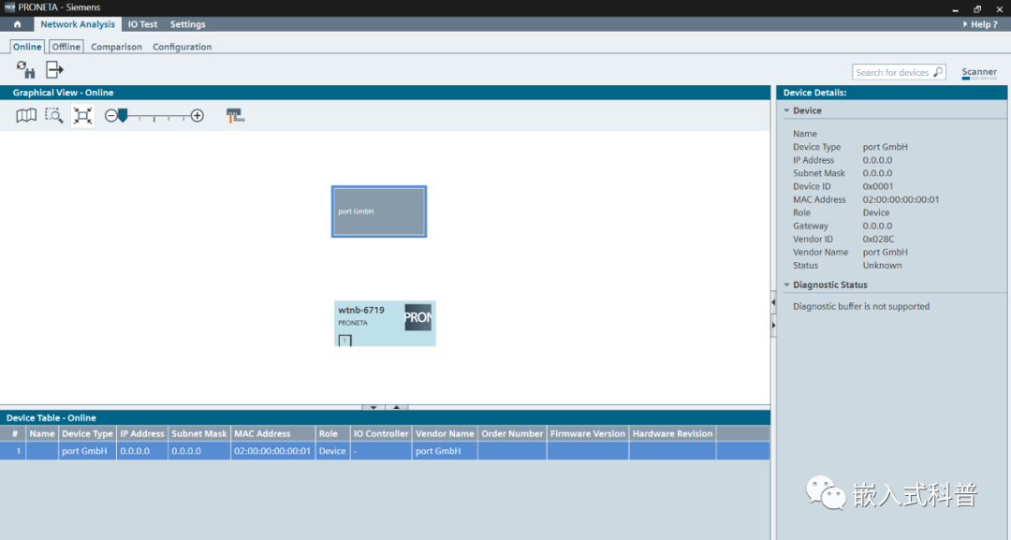Click the search magnifier icon

point(938,72)
